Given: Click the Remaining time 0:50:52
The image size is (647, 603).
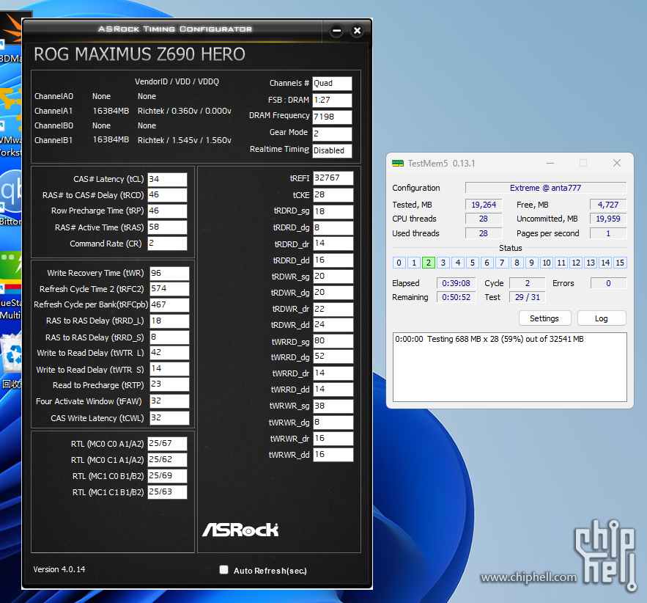Looking at the screenshot, I should 456,297.
